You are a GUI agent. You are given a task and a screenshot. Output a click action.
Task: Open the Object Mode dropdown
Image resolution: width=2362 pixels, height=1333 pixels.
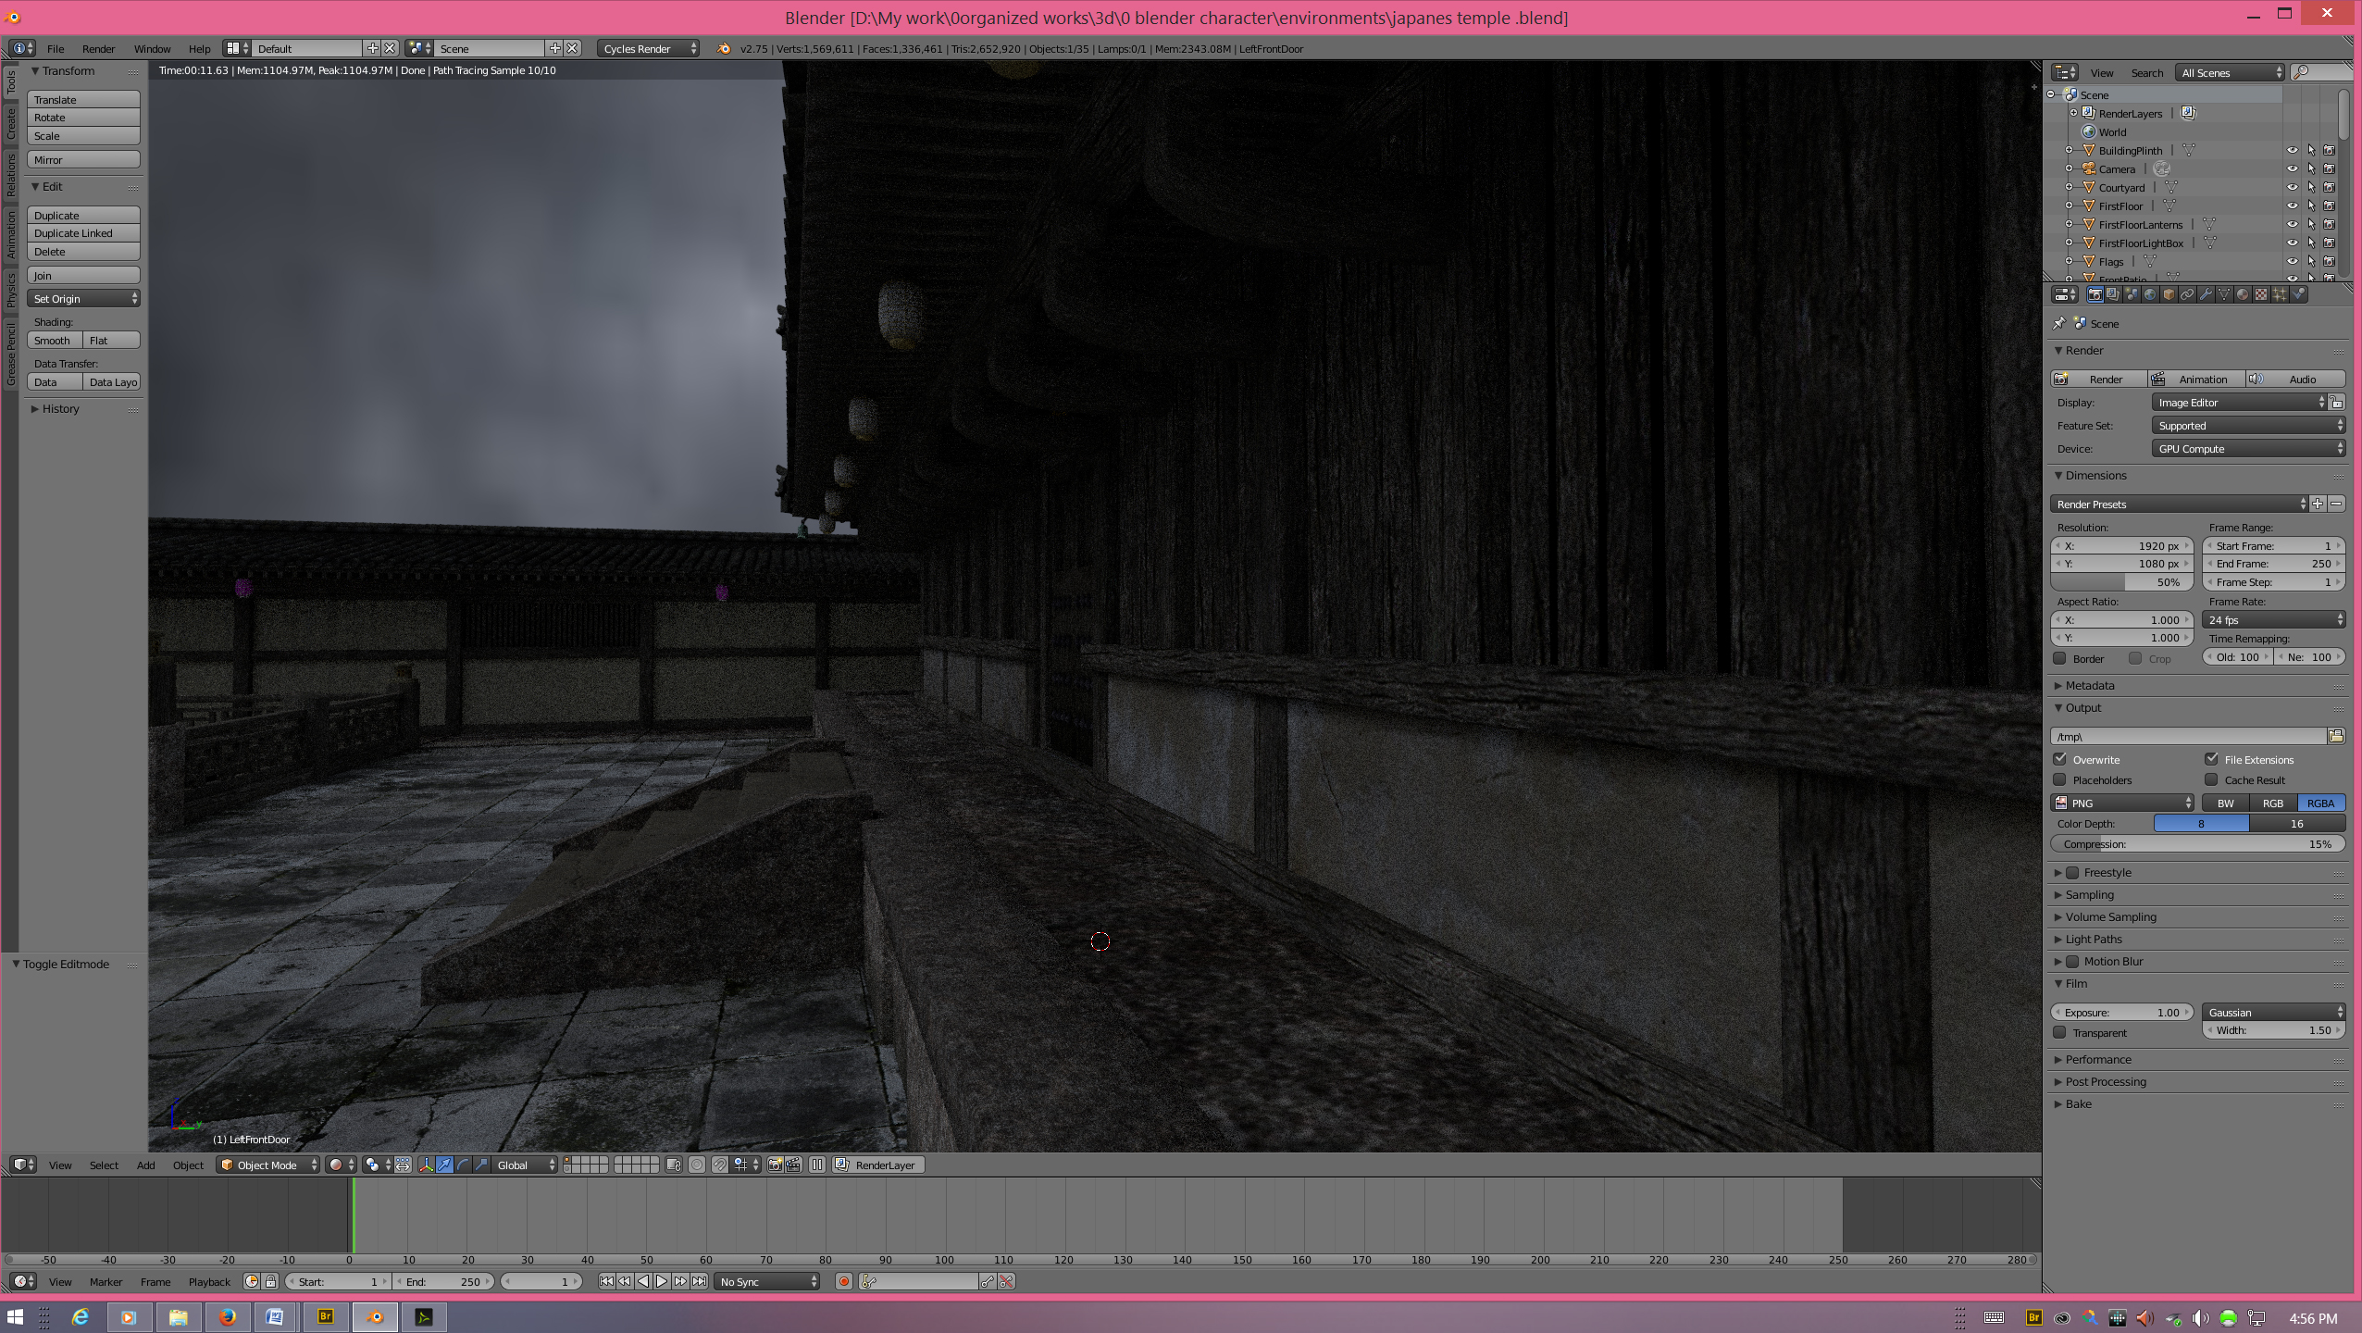point(268,1165)
